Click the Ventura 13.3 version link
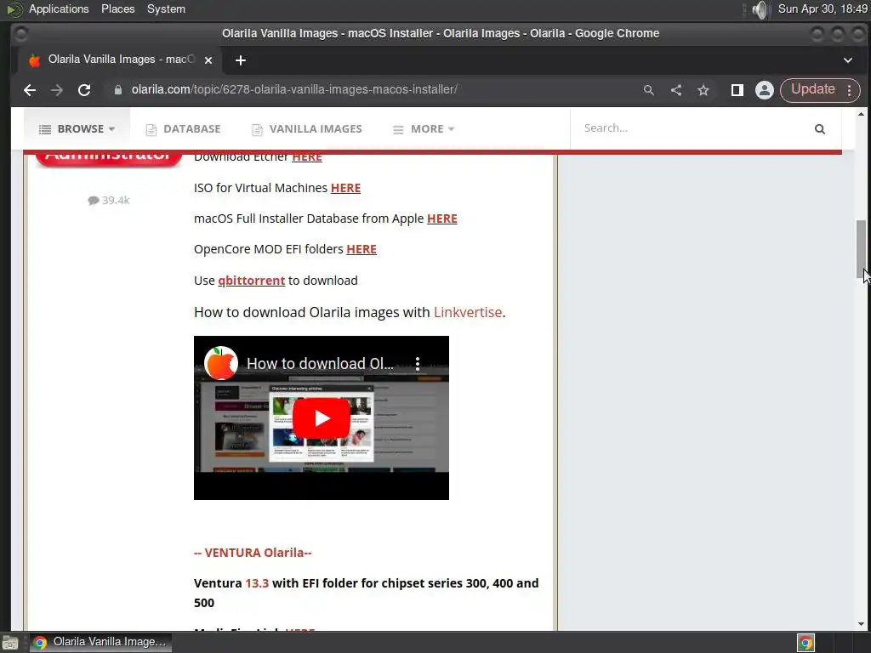This screenshot has width=871, height=653. 257,583
